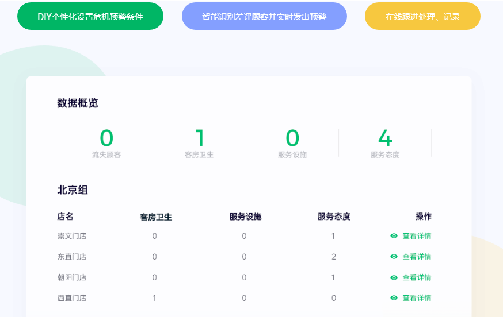Click 朝阳门店 服务设施 value 0
The height and width of the screenshot is (317, 503).
244,277
